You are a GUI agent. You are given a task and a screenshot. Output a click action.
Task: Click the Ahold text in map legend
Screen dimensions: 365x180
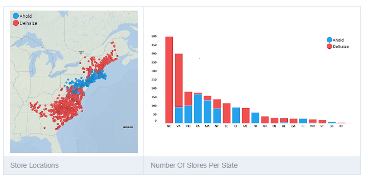(x=26, y=16)
